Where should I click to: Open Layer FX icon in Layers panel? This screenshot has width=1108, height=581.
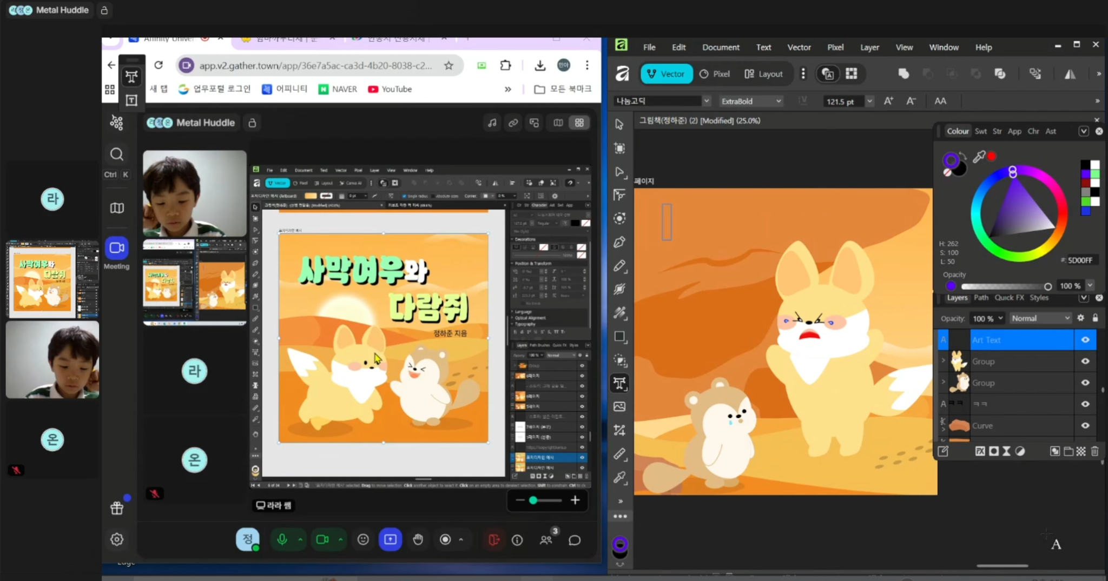pos(980,451)
